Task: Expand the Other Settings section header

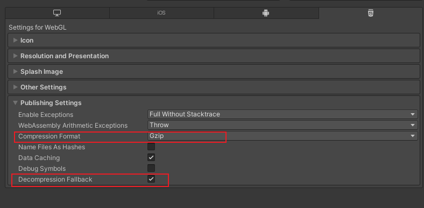Action: point(214,87)
